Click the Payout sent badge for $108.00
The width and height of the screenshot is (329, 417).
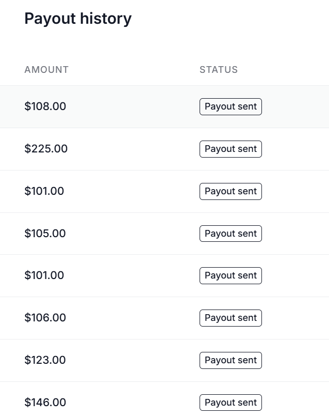point(231,106)
